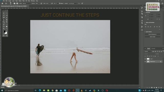Click the Remove Background button

[152, 34]
